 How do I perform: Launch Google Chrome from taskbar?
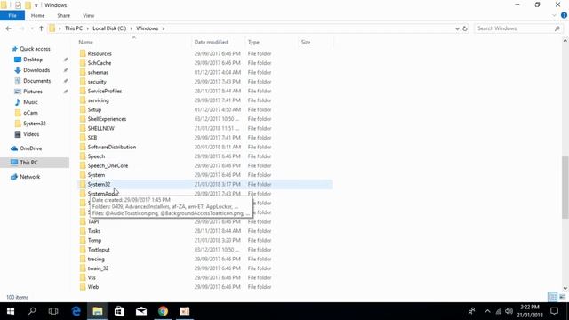(163, 311)
